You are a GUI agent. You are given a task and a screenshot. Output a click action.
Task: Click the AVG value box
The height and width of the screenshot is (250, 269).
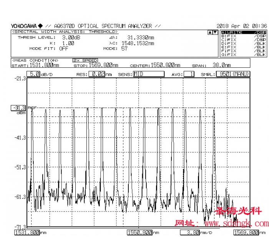[189, 74]
